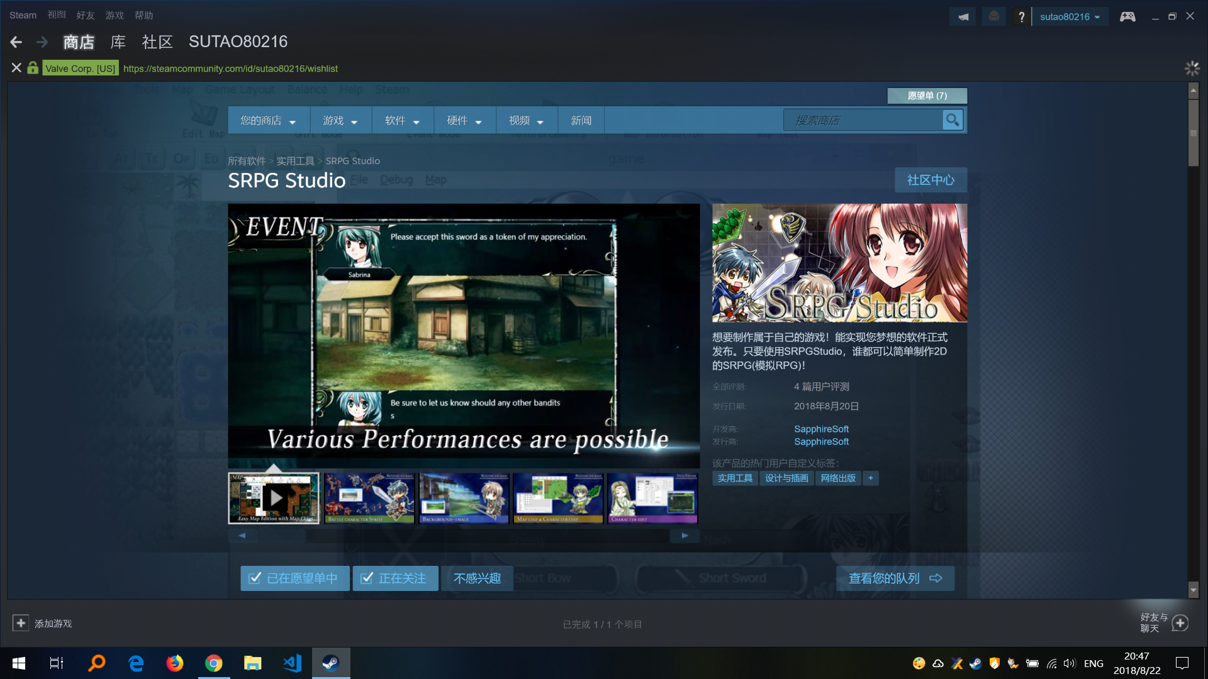Click thumbnail strip left scroll arrow
Viewport: 1208px width, 679px height.
[x=242, y=536]
